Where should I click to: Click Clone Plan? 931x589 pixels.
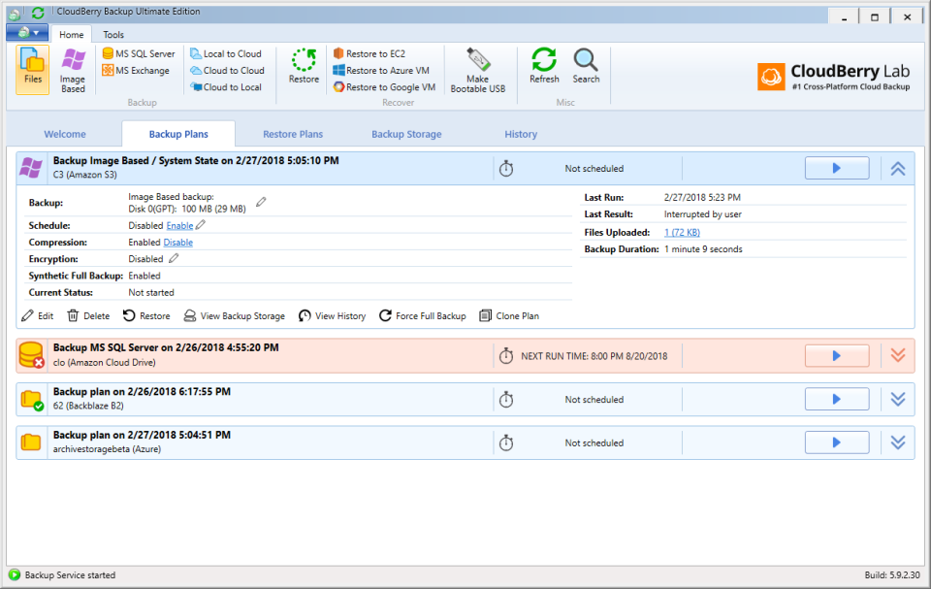[509, 316]
